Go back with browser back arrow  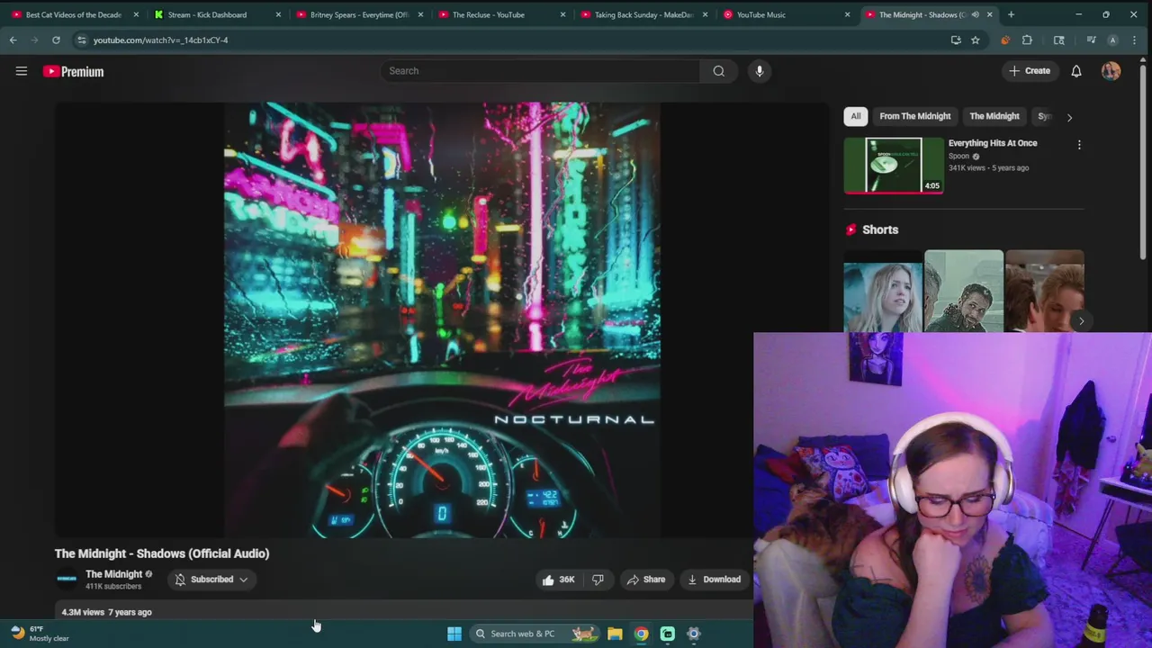click(x=13, y=40)
